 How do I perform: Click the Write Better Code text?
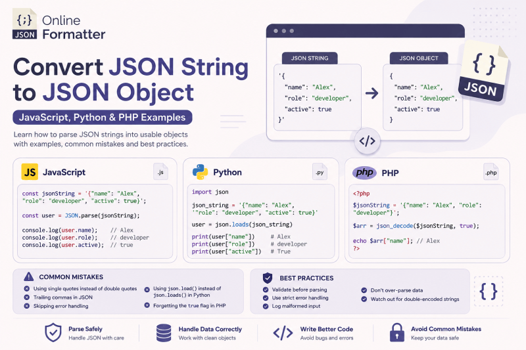pos(327,329)
